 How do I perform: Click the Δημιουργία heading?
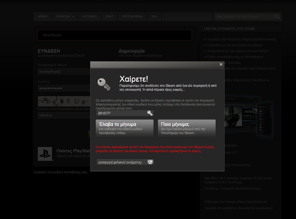tap(131, 51)
